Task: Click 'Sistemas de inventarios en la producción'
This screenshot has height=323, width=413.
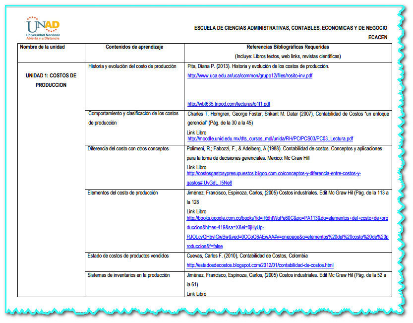Action: pyautogui.click(x=128, y=275)
